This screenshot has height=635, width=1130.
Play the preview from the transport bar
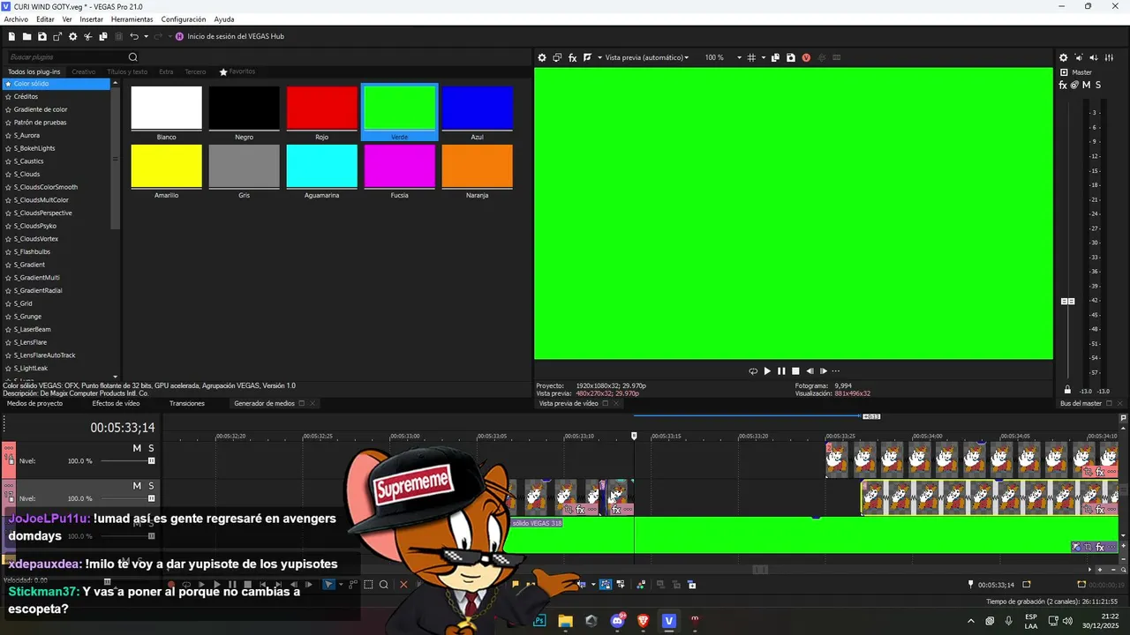click(767, 371)
